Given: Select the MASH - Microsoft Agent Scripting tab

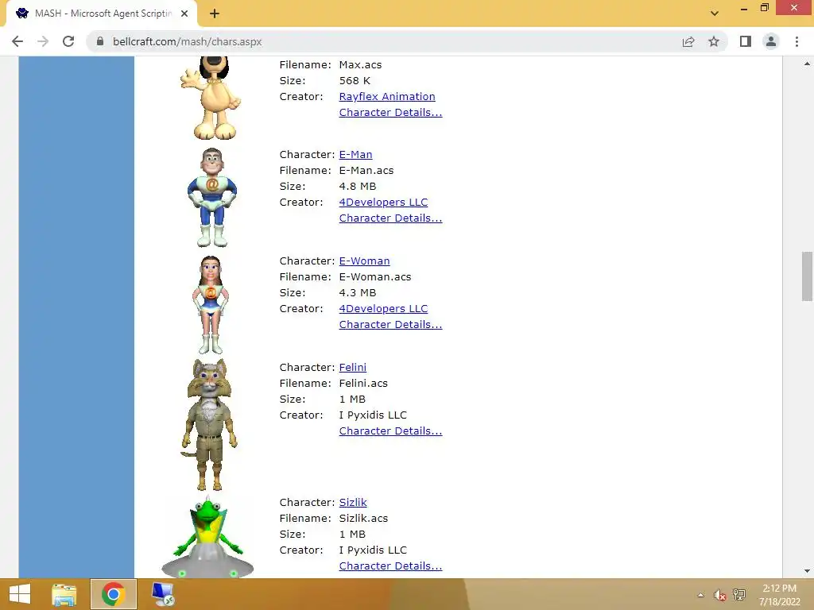Looking at the screenshot, I should pos(101,14).
